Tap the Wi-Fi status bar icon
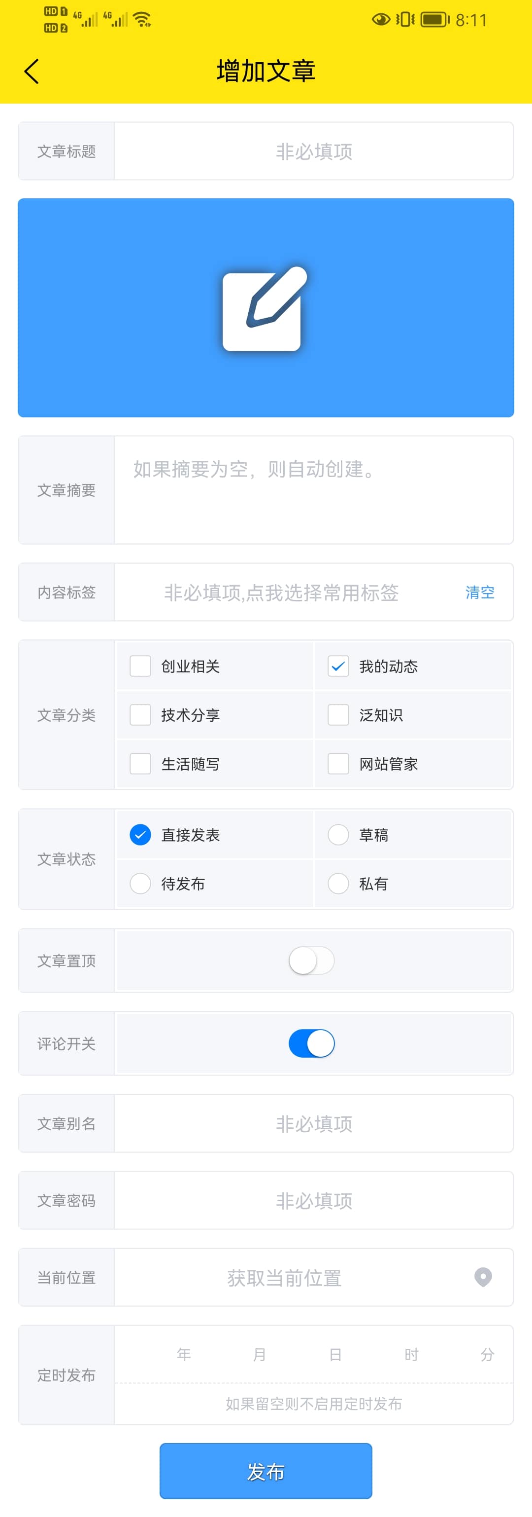 (x=142, y=19)
